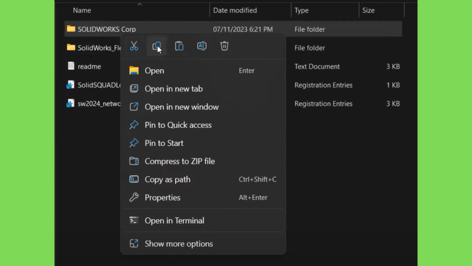Click the readme file icon
Screen dimensions: 472x266
tap(71, 66)
